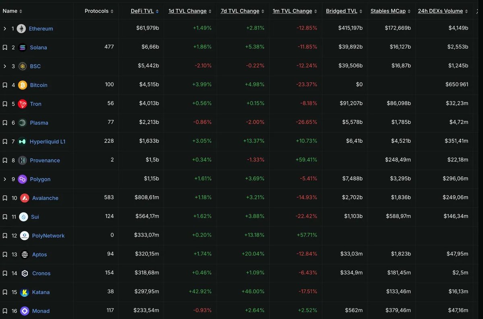Bookmark the Cronos row

[5, 274]
